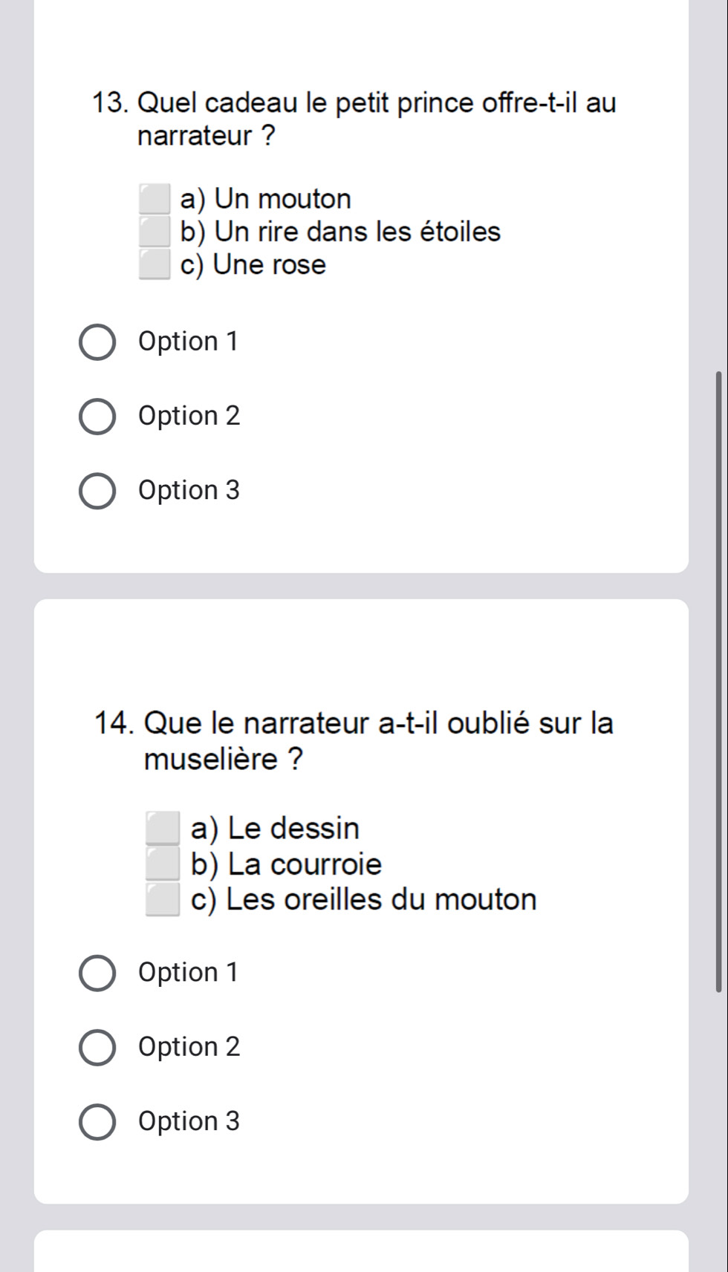Tick the box next to "b) Un rire dans les étoiles"
The width and height of the screenshot is (728, 1272).
point(155,232)
